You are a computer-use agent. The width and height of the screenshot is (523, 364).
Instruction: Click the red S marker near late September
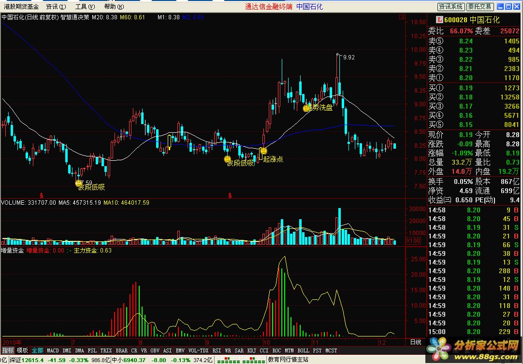click(230, 196)
